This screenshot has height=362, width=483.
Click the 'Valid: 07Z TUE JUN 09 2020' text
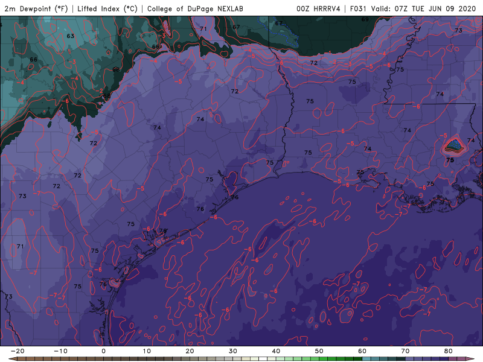pos(424,8)
